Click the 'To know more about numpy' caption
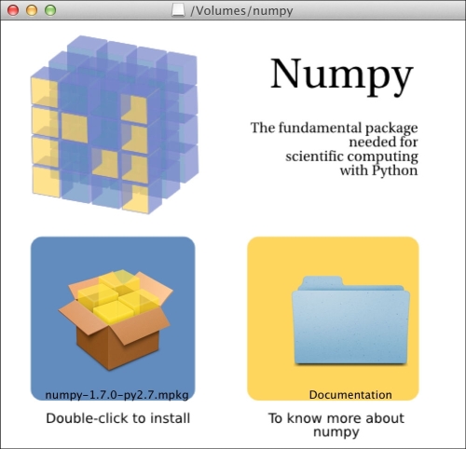Viewport: 466px width, 449px height. coord(336,425)
